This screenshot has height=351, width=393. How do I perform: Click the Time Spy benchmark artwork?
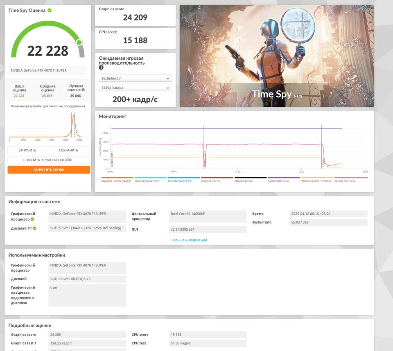coord(277,56)
